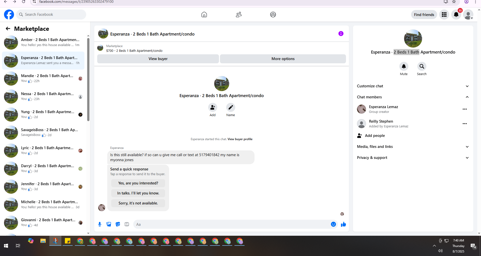Open the system volume control
This screenshot has width=481, height=256.
(x=440, y=251)
